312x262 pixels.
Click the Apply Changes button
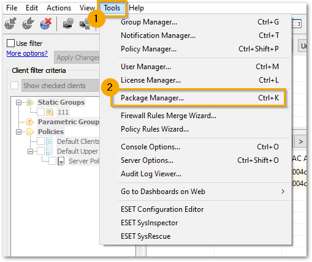coord(77,58)
